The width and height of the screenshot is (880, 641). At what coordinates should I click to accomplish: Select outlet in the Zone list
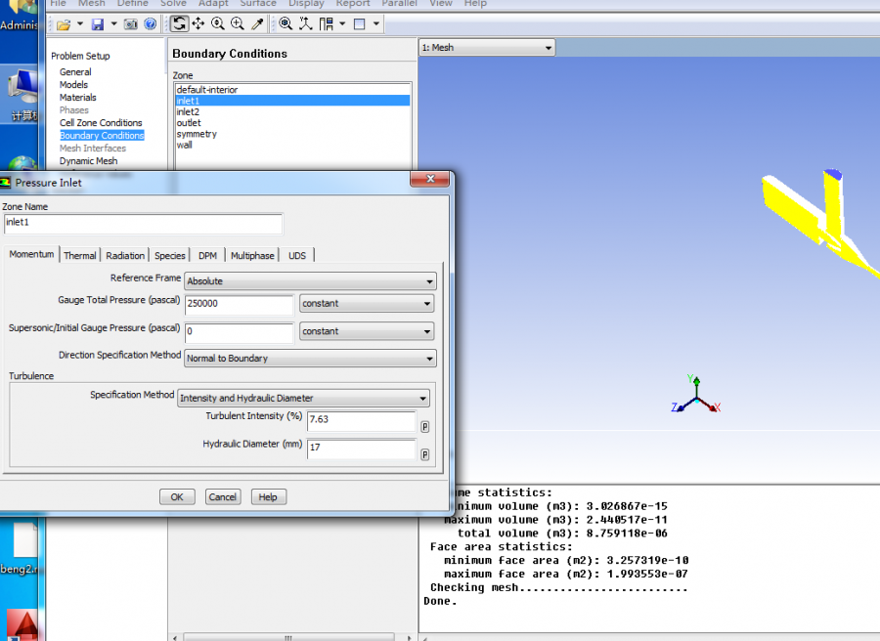coord(189,123)
